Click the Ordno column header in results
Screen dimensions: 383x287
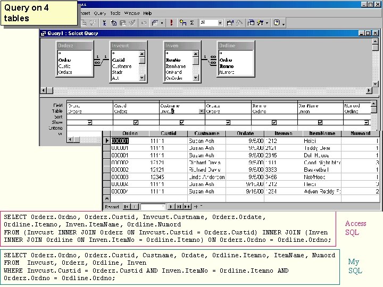point(130,133)
